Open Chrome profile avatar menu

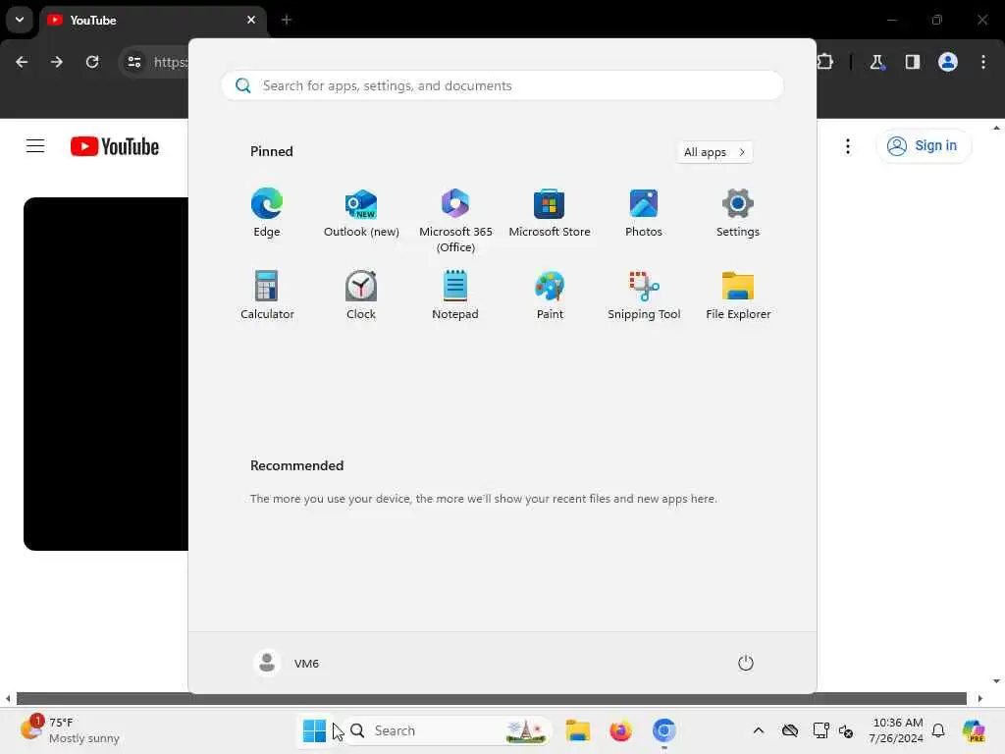948,62
